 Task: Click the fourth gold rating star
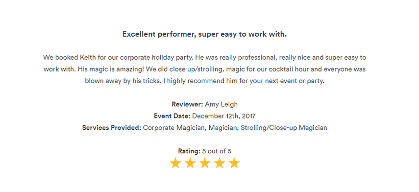point(220,163)
